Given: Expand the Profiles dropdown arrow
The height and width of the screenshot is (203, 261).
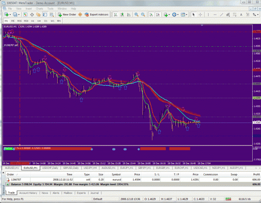Looking at the screenshot, I should coord(19,15).
